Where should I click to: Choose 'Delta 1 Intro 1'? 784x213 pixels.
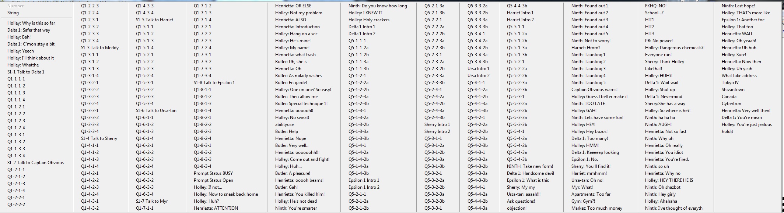362,27
